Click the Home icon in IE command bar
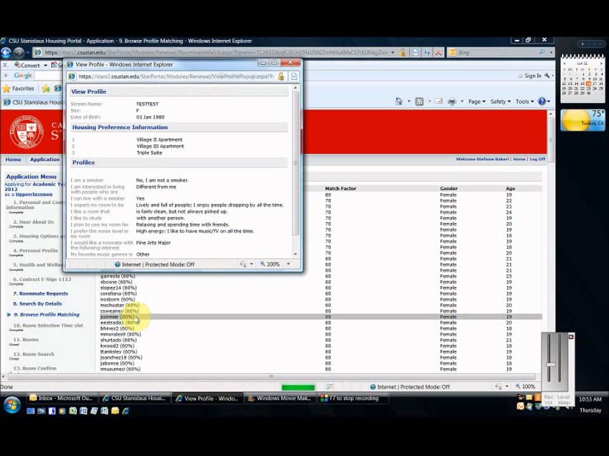The width and height of the screenshot is (609, 456). (399, 101)
